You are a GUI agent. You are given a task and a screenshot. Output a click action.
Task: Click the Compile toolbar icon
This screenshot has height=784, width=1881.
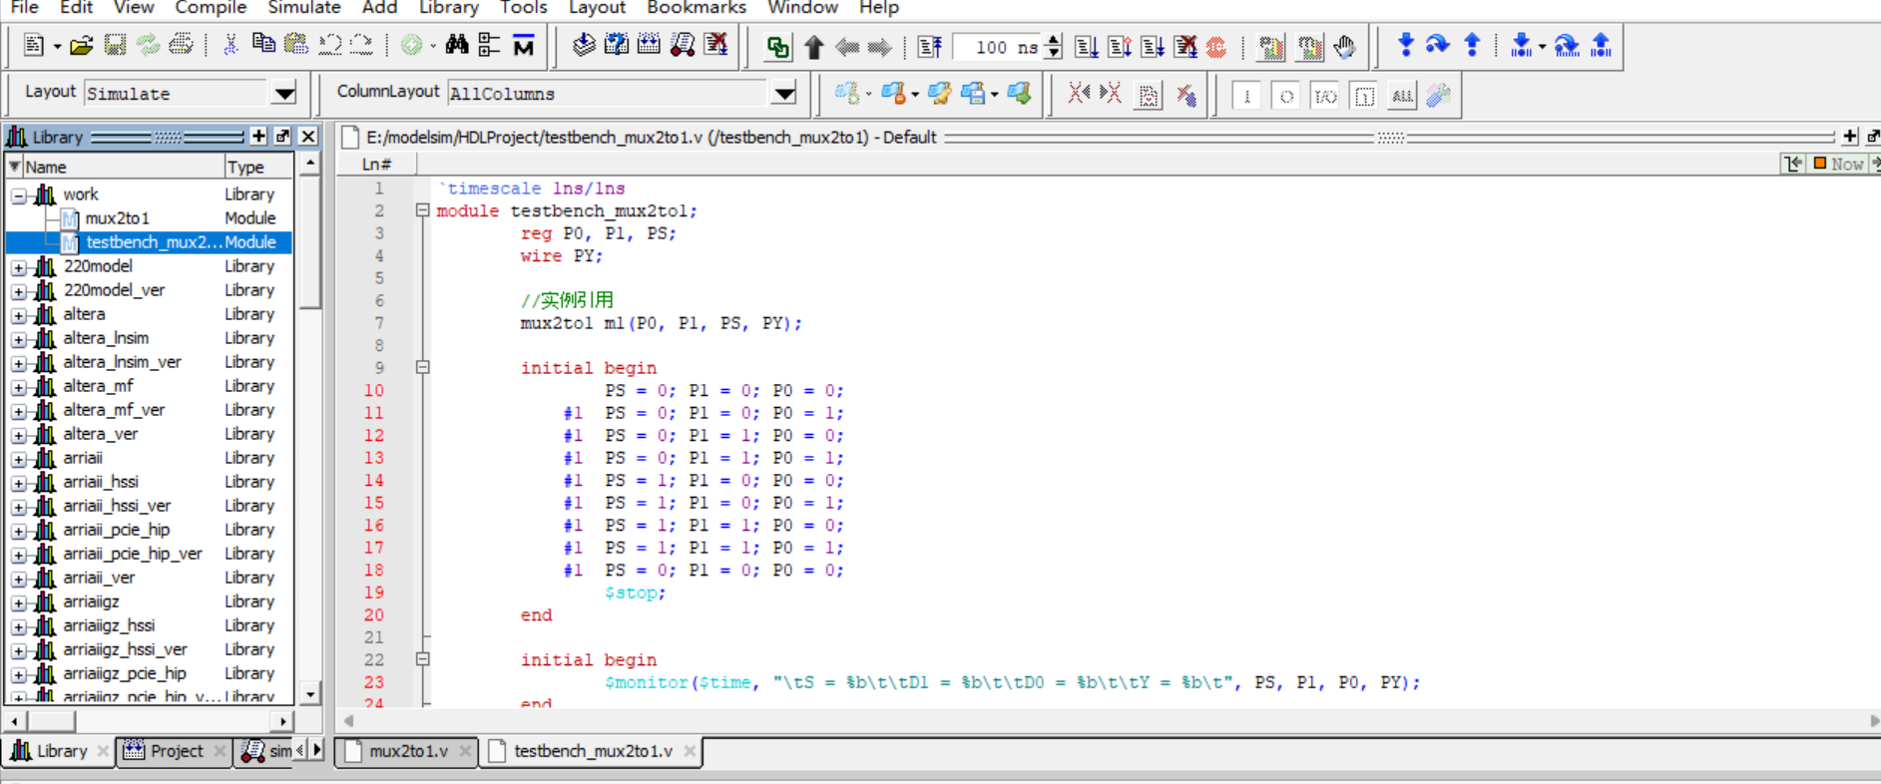[x=584, y=45]
